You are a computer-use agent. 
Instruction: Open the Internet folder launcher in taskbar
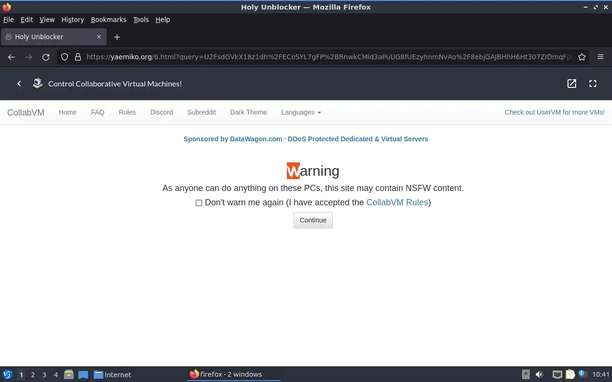click(x=112, y=374)
